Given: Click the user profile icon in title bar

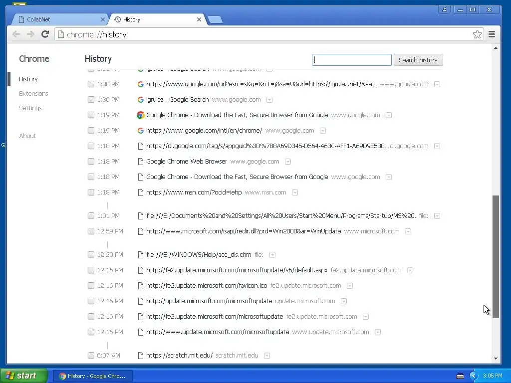Looking at the screenshot, I should [x=445, y=9].
